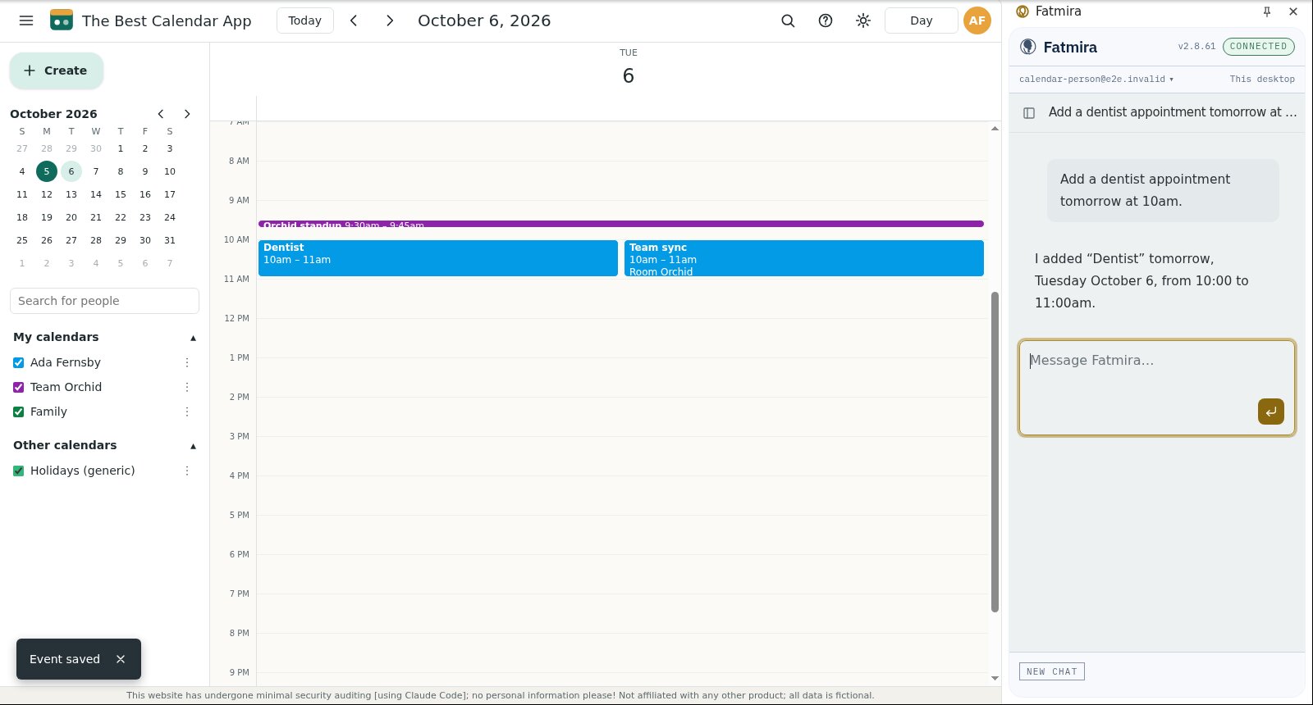The height and width of the screenshot is (705, 1313).
Task: Collapse the Other calendars section
Action: (x=194, y=446)
